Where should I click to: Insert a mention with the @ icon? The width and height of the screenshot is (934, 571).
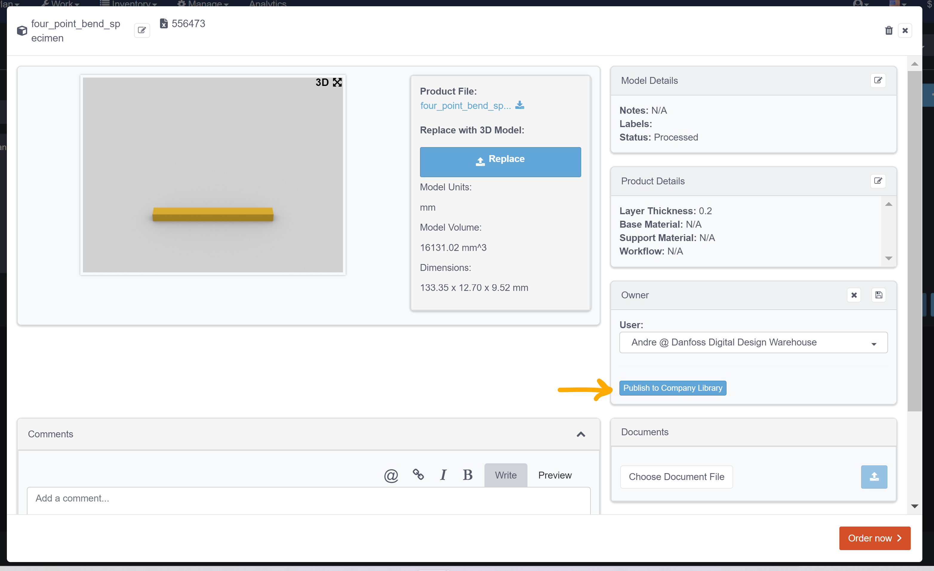tap(391, 475)
